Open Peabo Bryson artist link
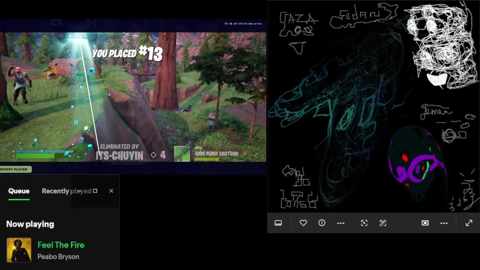Image resolution: width=480 pixels, height=270 pixels. pos(58,256)
